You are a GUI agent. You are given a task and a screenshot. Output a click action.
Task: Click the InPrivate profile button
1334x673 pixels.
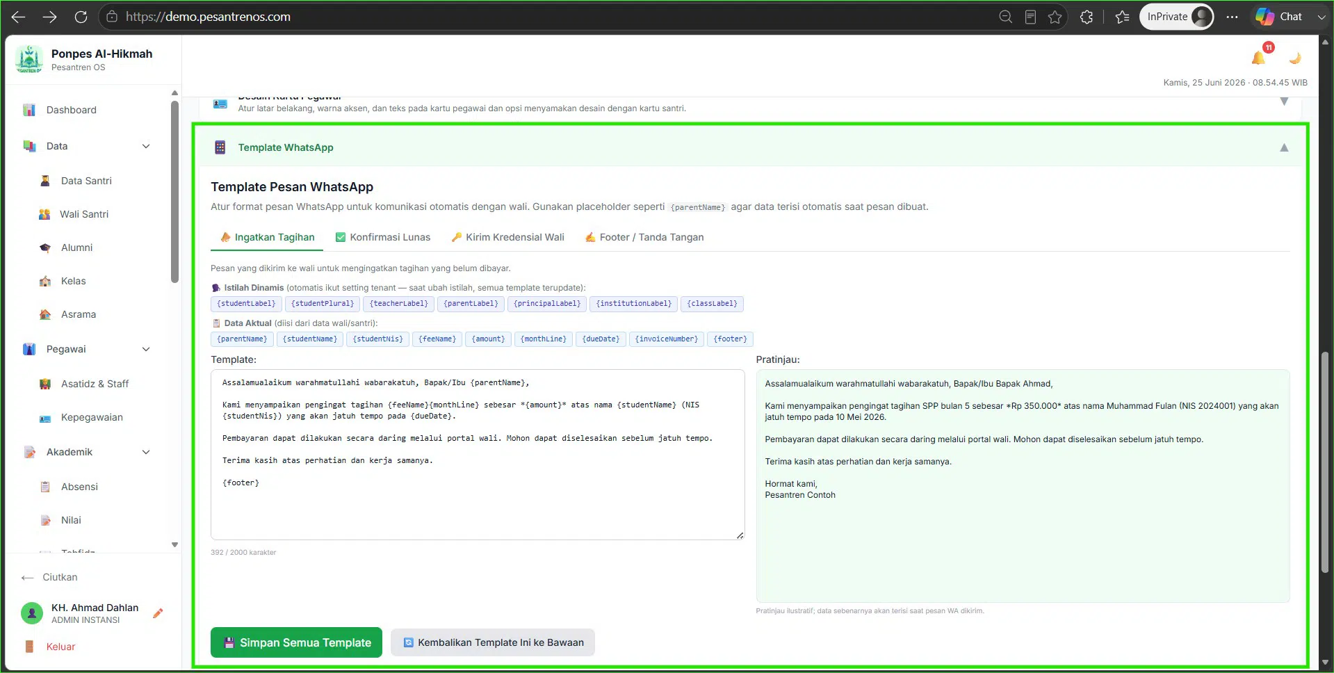(x=1176, y=17)
